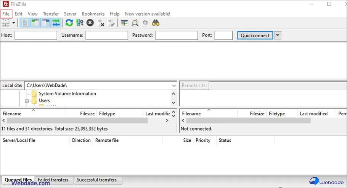Open the Transfer menu
The width and height of the screenshot is (347, 188).
[51, 14]
